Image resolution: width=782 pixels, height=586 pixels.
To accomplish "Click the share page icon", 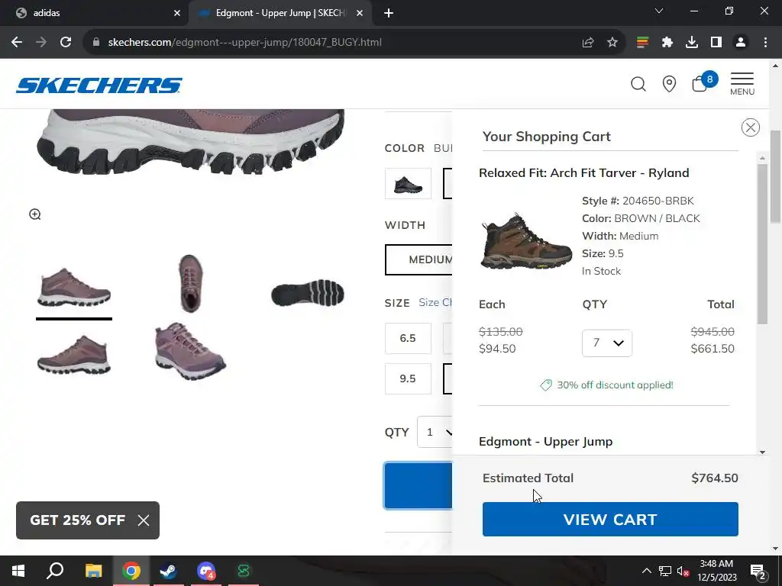I will click(588, 43).
